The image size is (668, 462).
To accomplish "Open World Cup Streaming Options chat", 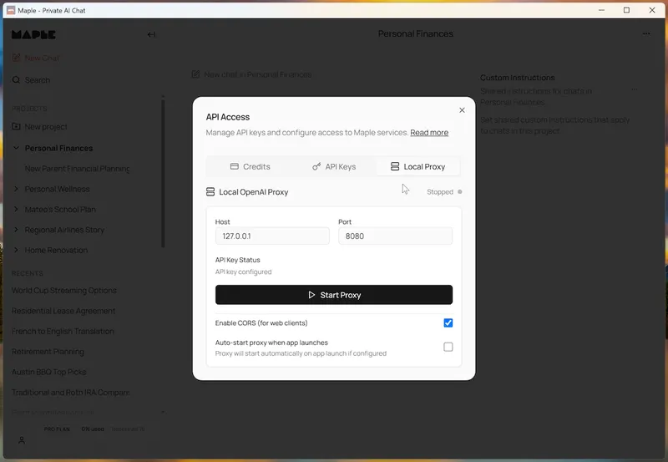I will coord(64,290).
